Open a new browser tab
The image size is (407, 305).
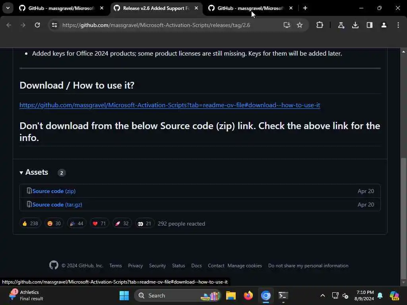305,8
